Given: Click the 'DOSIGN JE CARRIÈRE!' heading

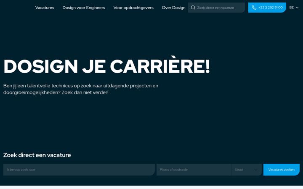Looking at the screenshot, I should click(106, 65).
